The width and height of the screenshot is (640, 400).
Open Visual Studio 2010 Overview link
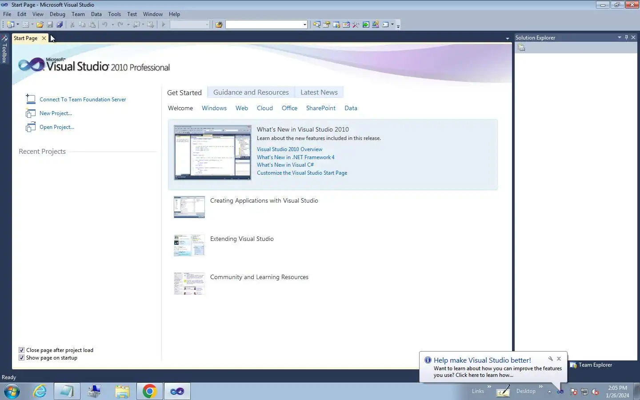coord(289,149)
